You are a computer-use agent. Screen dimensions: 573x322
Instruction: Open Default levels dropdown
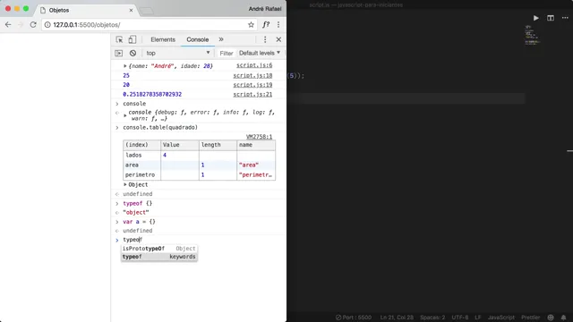260,53
